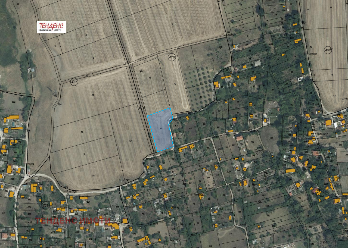The height and width of the screenshot is (248, 348).
Task: Select the parcel labeled 445
Action: point(117,207)
